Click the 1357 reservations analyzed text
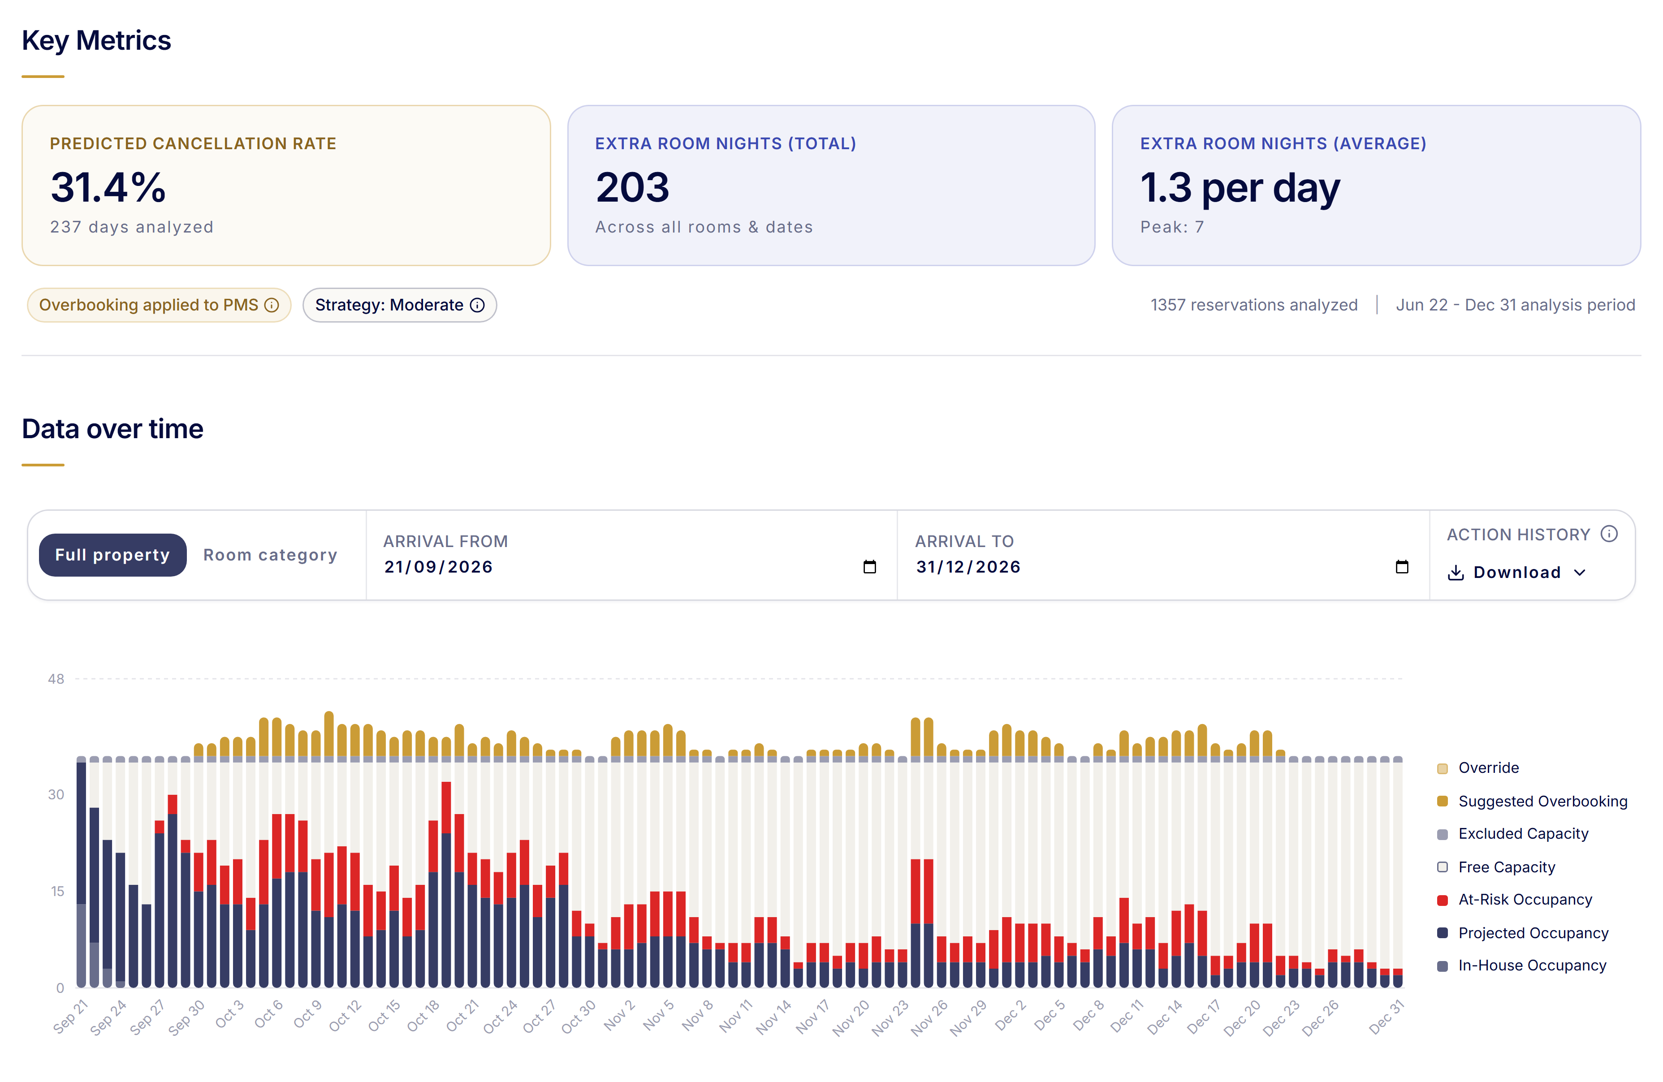The height and width of the screenshot is (1082, 1663). [1254, 305]
